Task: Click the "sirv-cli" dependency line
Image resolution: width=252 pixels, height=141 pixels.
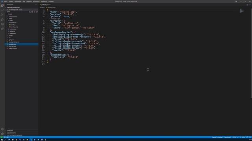Action: 65,57
